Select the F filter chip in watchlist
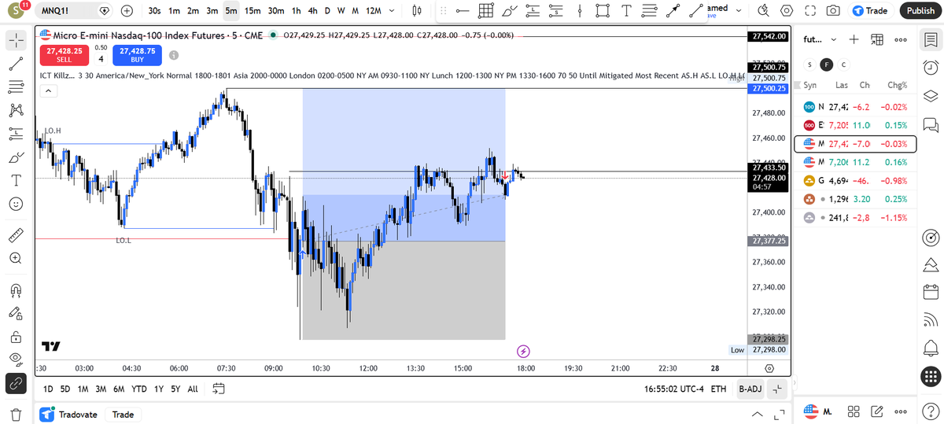The image size is (944, 424). [x=827, y=65]
